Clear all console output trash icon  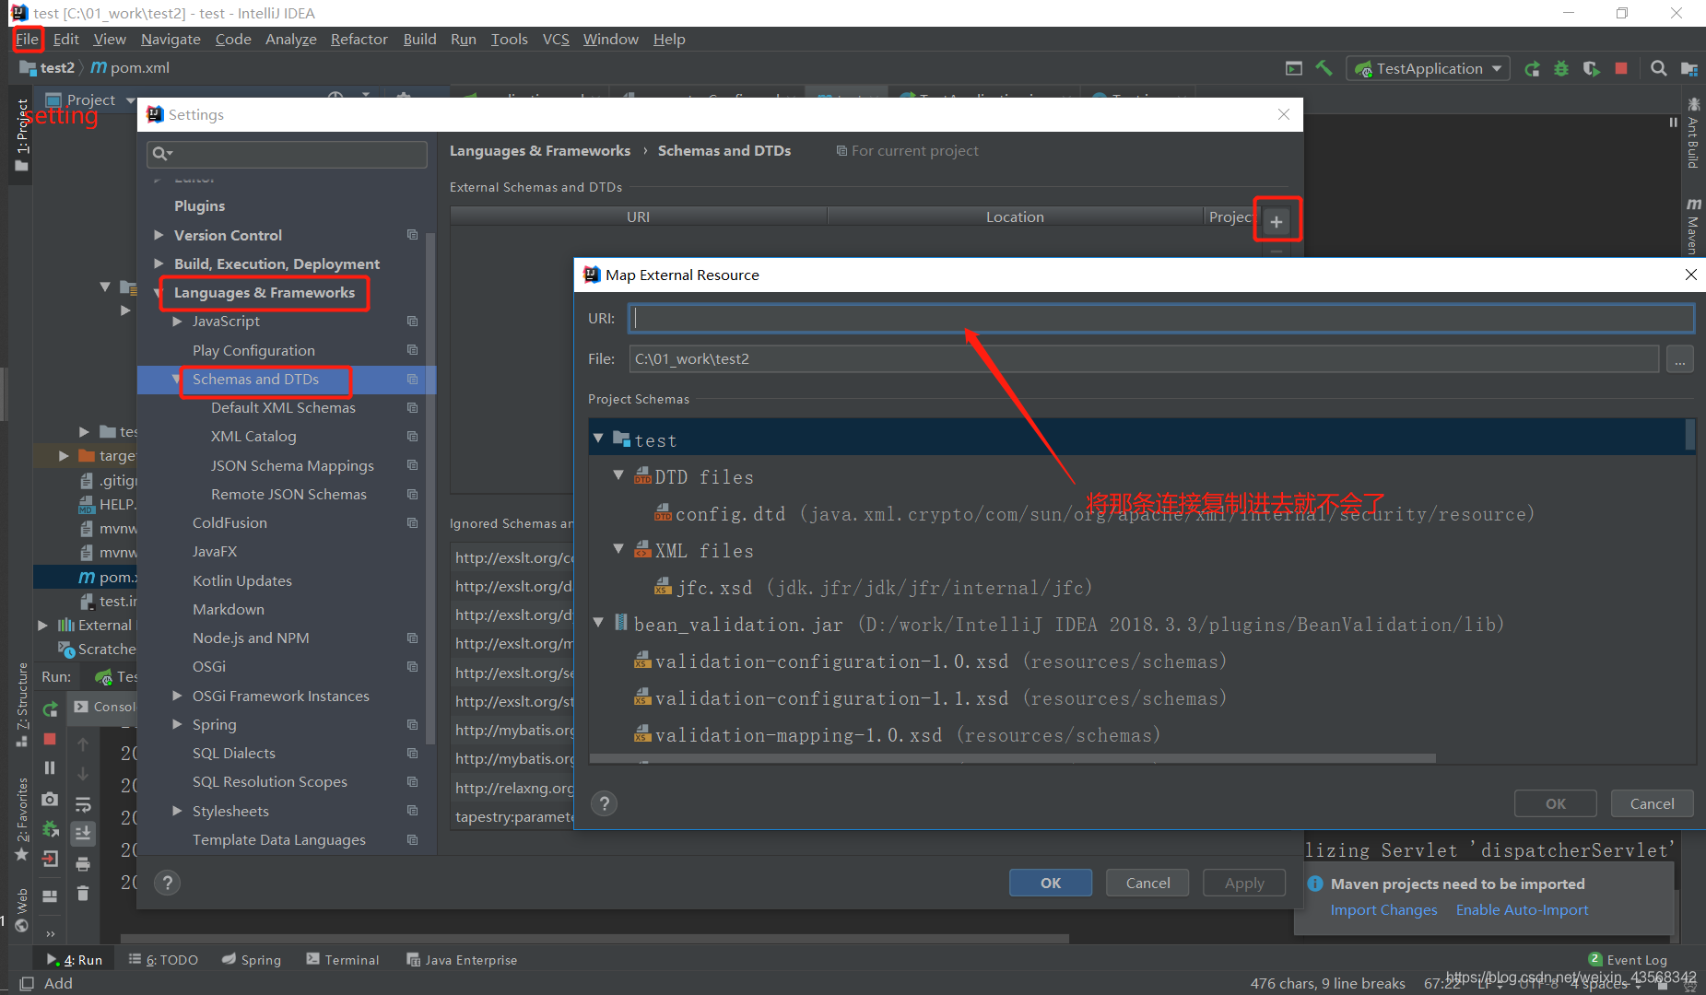(x=83, y=893)
